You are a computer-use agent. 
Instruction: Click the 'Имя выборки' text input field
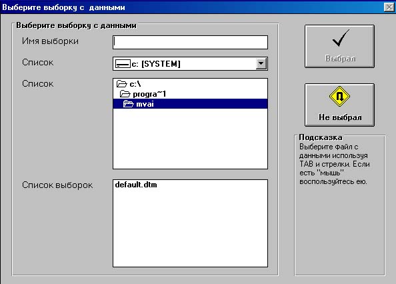[x=190, y=42]
